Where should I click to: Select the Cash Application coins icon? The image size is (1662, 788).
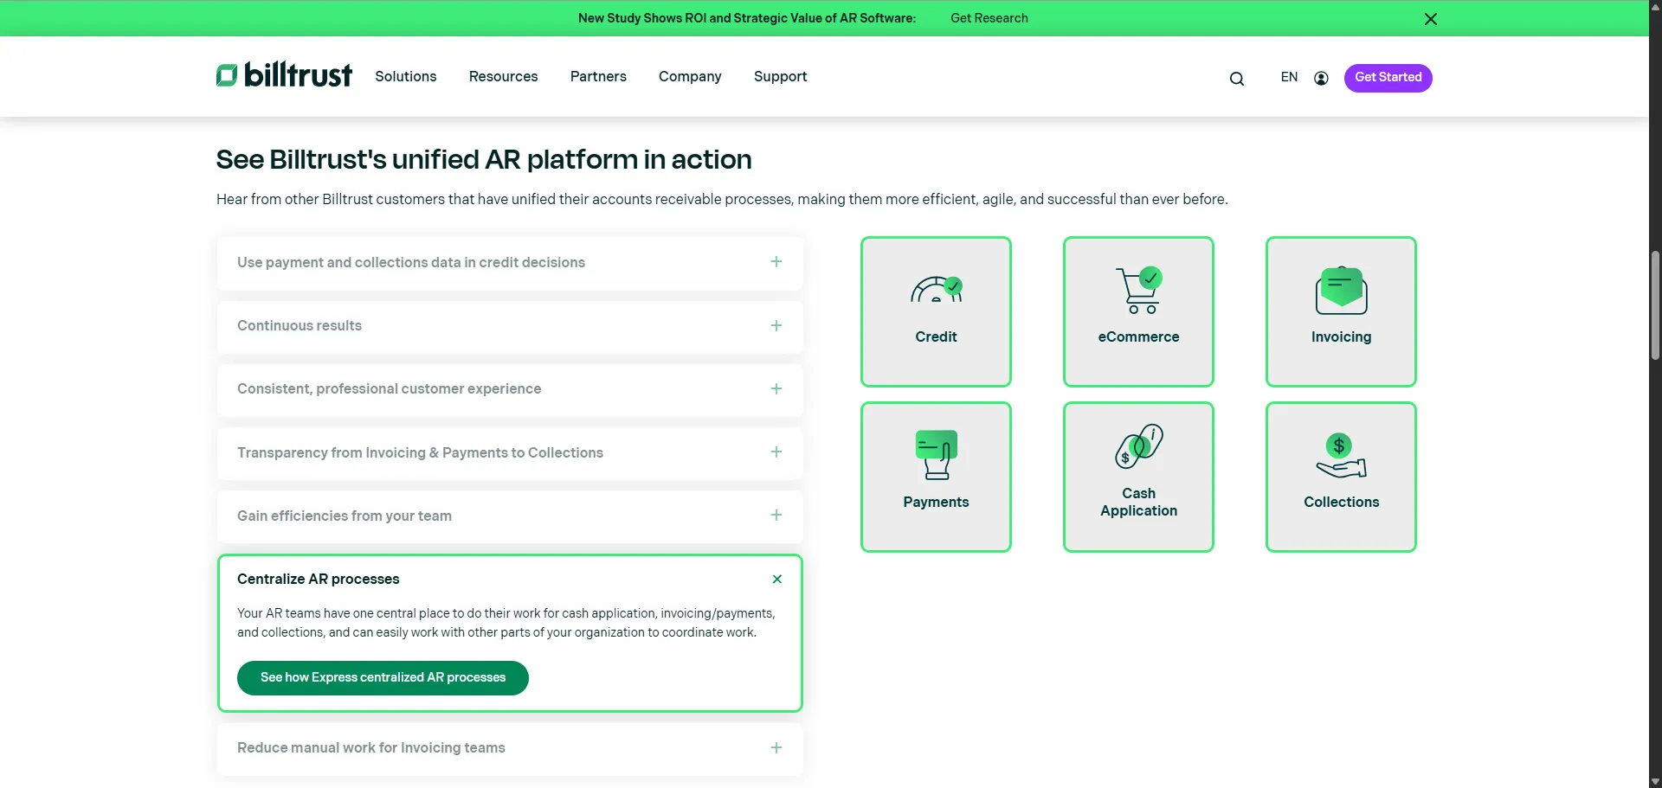point(1139,446)
